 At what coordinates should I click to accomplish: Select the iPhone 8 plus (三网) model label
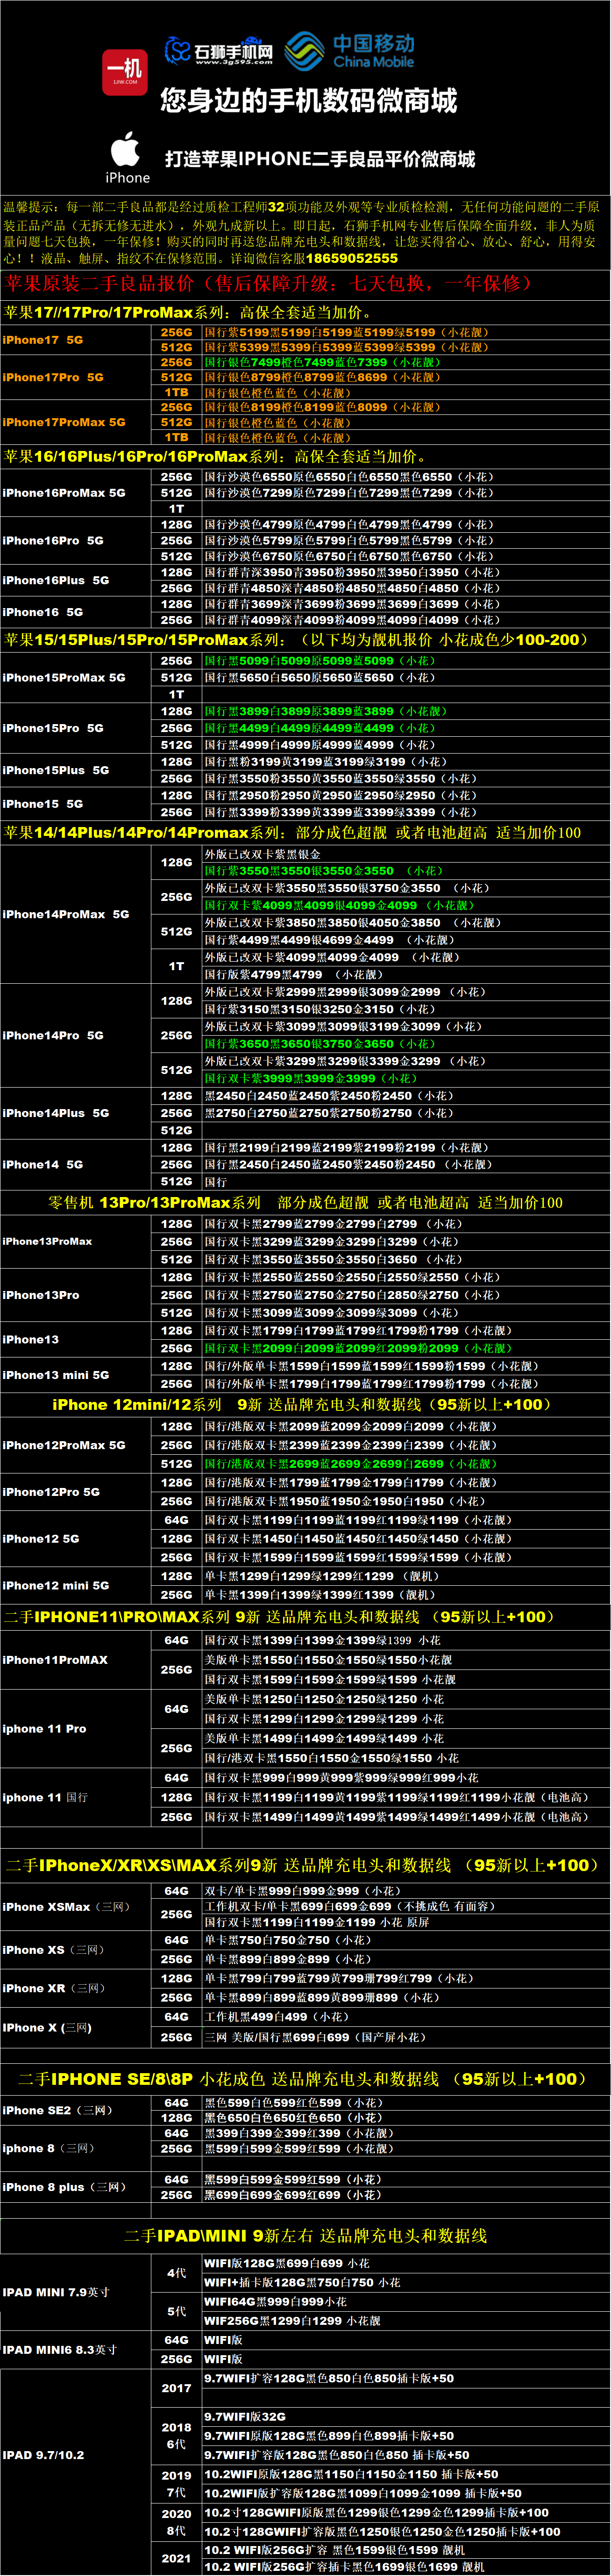[64, 2187]
